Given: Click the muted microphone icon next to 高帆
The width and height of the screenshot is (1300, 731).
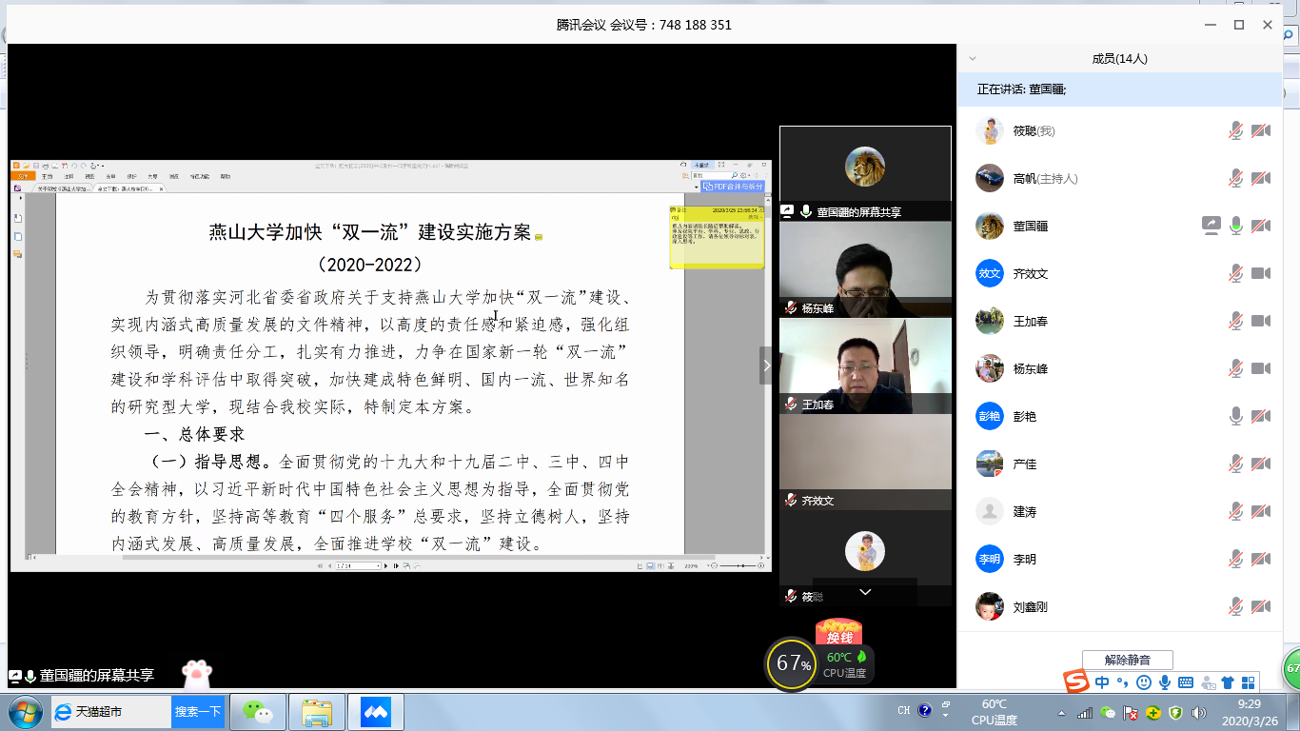Looking at the screenshot, I should point(1235,179).
